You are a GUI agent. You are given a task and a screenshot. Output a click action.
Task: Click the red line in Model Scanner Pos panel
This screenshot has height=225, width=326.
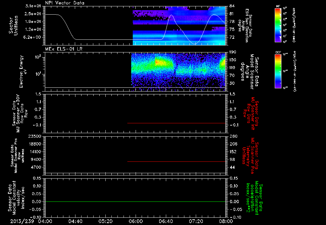coord(176,161)
